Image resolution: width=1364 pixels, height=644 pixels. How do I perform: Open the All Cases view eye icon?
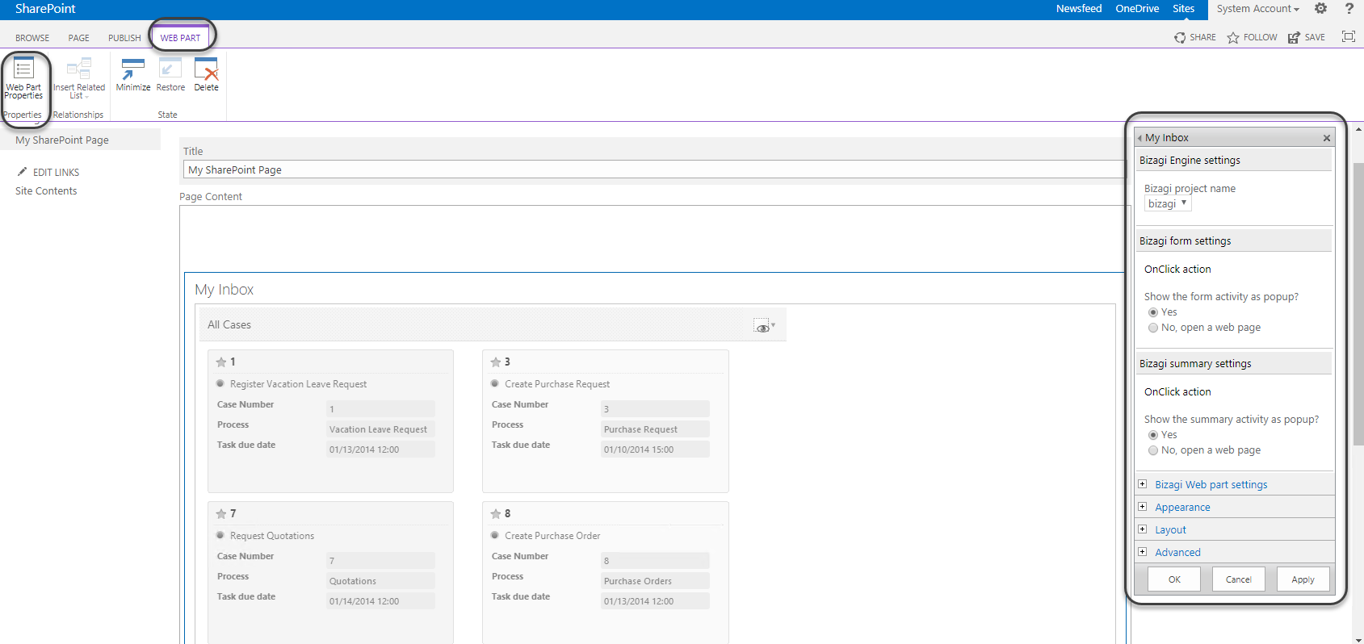(x=763, y=325)
